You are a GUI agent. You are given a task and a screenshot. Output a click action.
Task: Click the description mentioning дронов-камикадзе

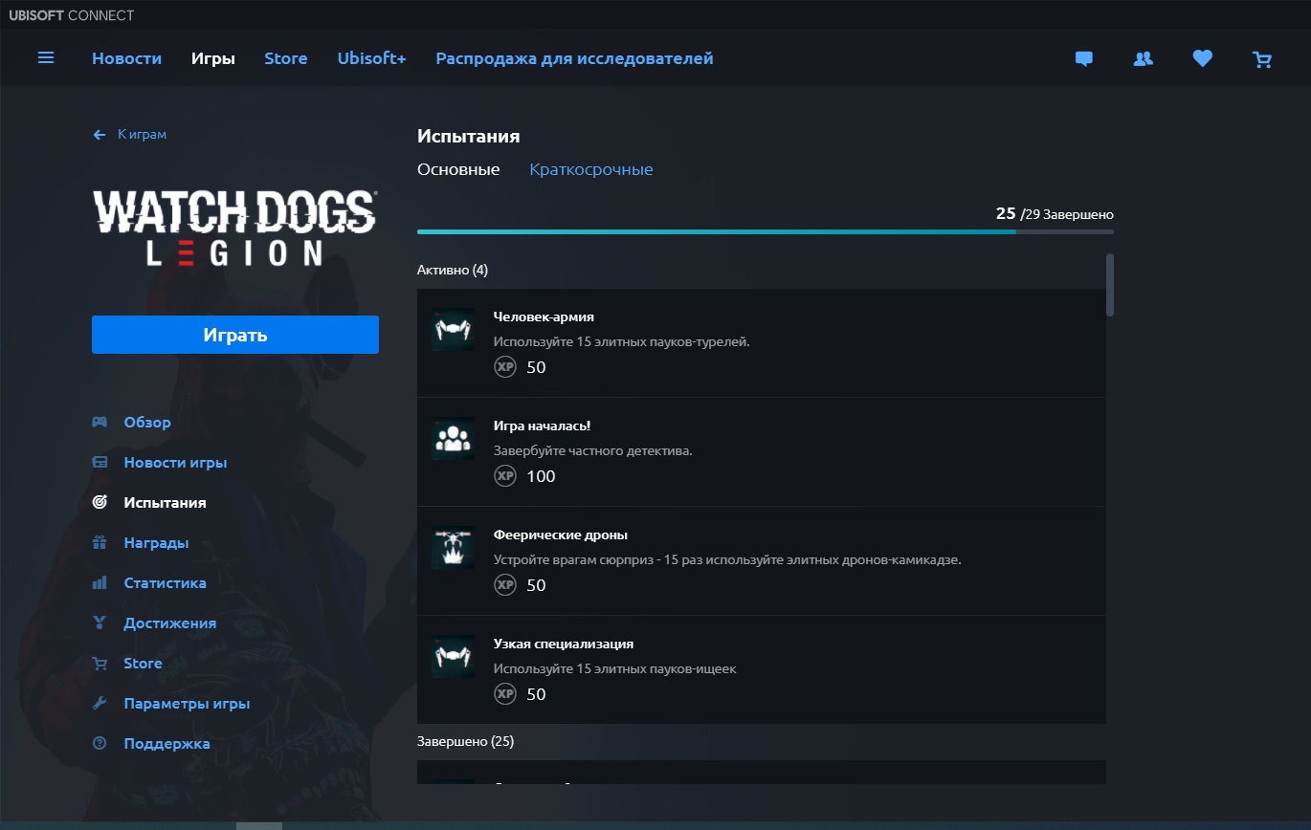tap(727, 559)
